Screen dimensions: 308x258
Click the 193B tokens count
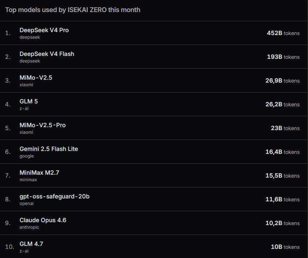point(283,57)
